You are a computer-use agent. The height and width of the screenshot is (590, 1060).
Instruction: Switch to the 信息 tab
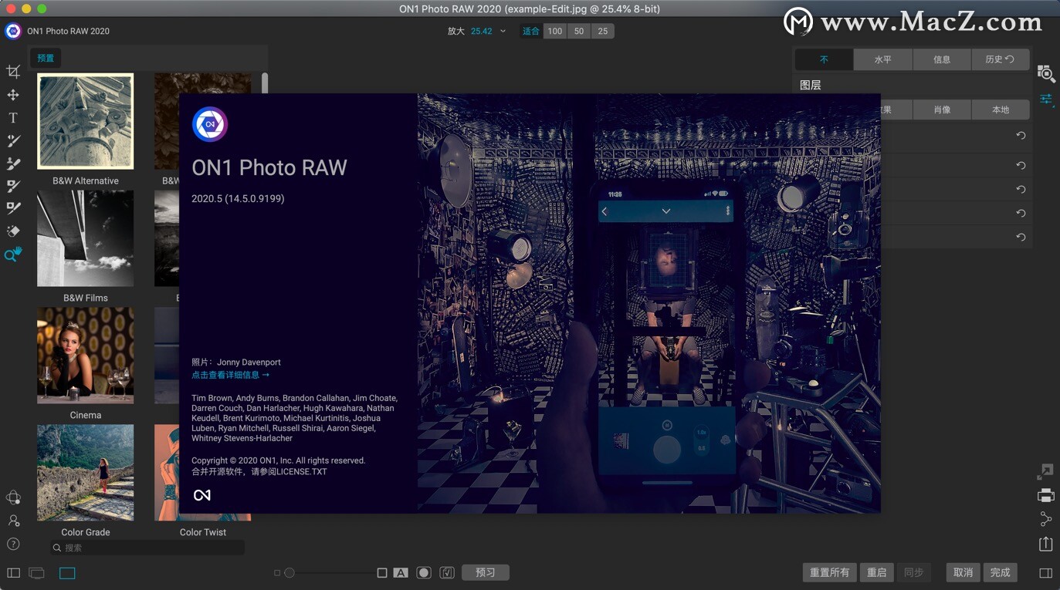(942, 59)
